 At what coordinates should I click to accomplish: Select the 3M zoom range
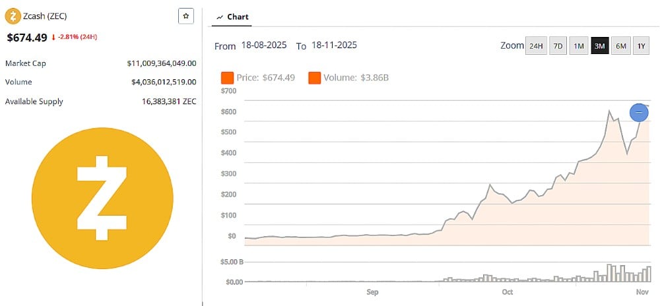pyautogui.click(x=599, y=46)
